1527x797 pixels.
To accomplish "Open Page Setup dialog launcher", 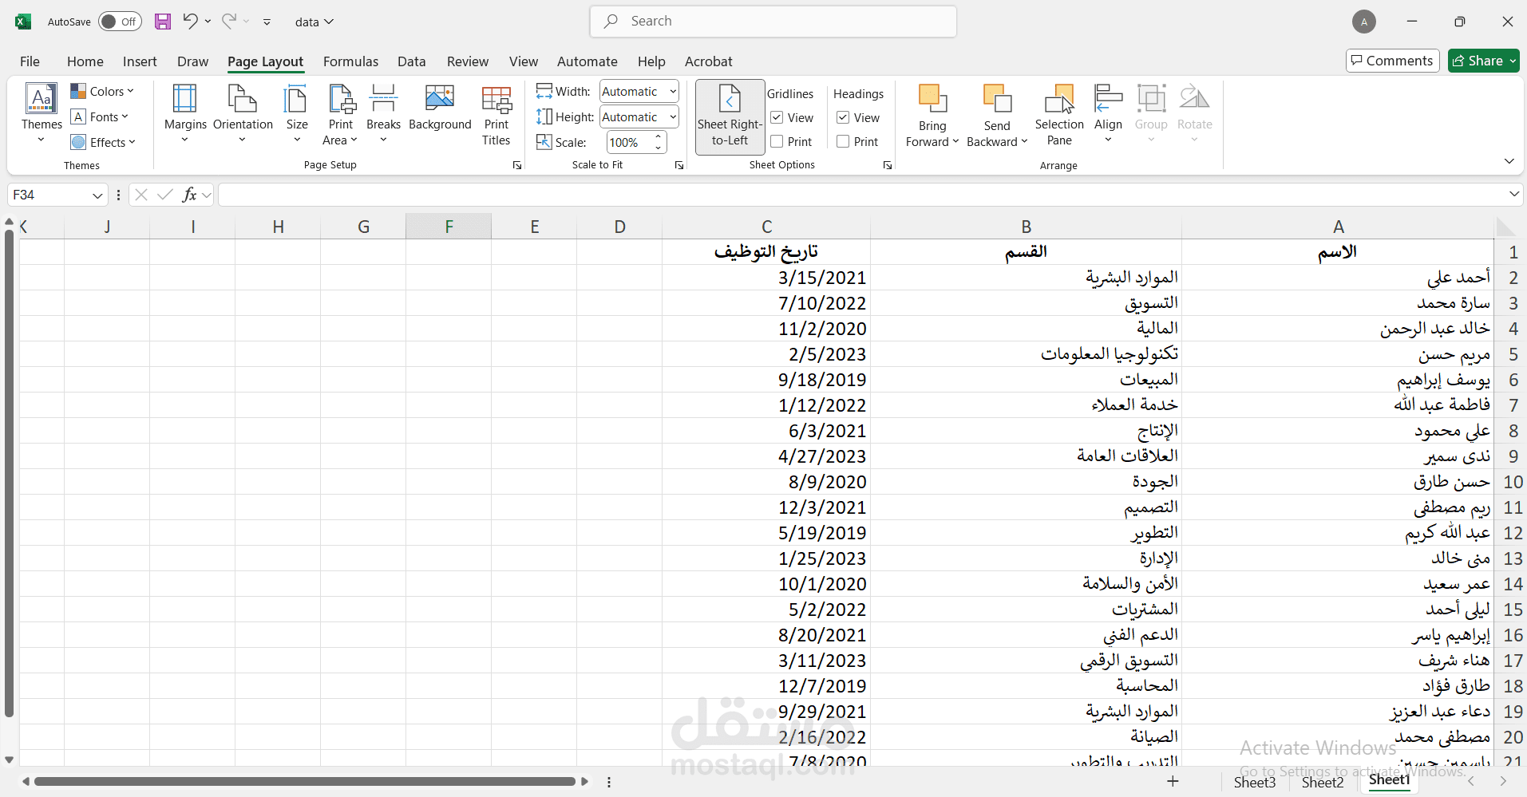I will click(517, 165).
